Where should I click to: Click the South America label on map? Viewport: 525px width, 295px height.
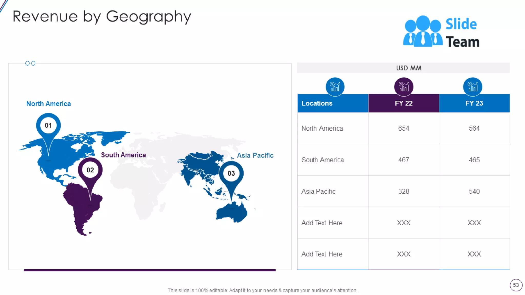pyautogui.click(x=123, y=155)
